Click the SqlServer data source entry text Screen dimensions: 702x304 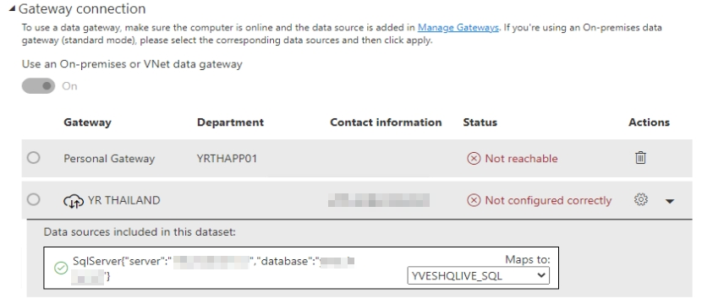pyautogui.click(x=214, y=269)
